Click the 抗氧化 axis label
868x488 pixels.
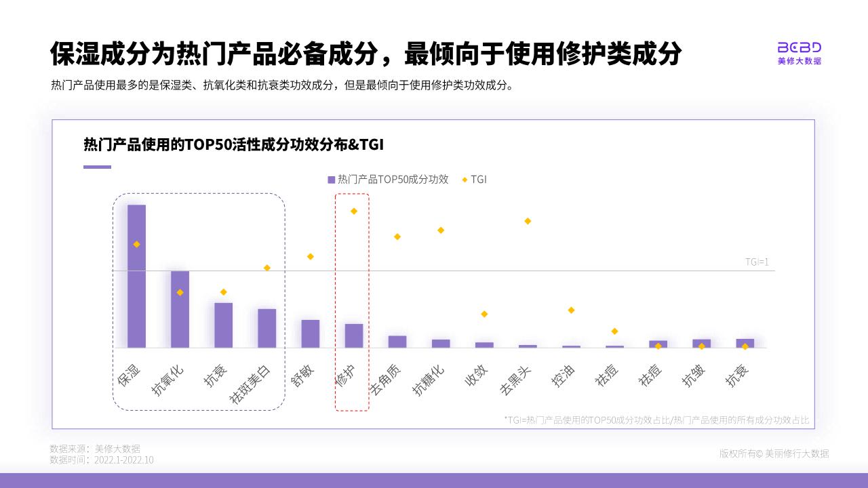pyautogui.click(x=167, y=380)
